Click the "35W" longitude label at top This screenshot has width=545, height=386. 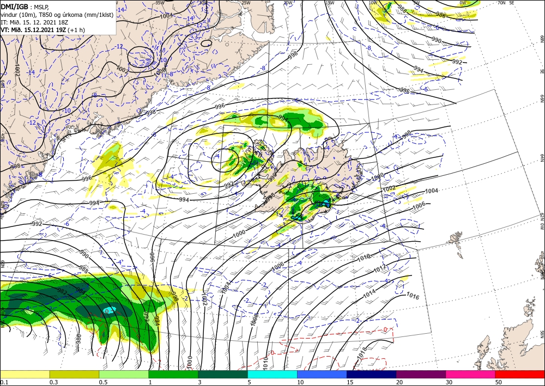click(160, 3)
